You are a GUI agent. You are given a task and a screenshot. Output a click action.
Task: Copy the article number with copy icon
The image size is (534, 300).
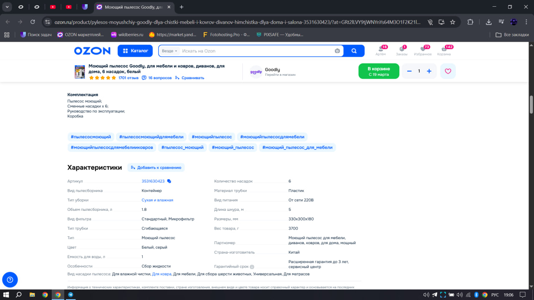click(x=169, y=181)
